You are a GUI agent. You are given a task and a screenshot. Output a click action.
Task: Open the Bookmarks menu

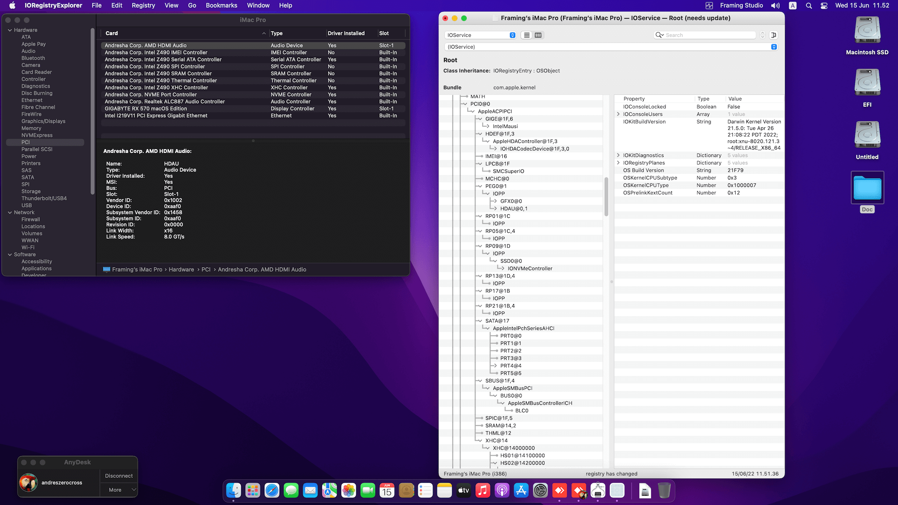point(221,6)
